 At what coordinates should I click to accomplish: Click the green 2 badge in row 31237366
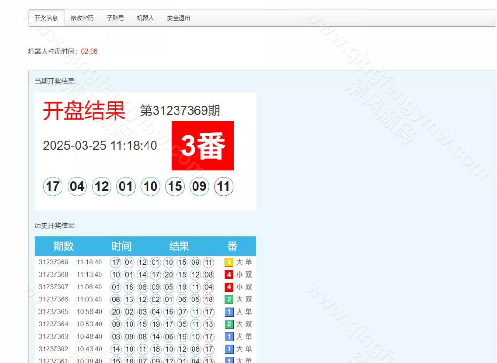tap(229, 300)
